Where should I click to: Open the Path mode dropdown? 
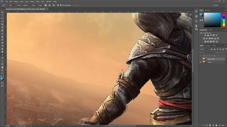pyautogui.click(x=12, y=5)
